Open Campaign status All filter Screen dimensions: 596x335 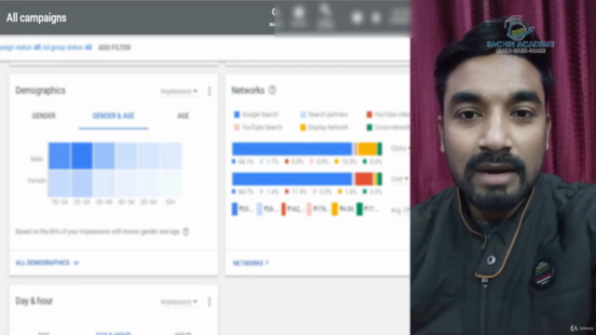[20, 47]
